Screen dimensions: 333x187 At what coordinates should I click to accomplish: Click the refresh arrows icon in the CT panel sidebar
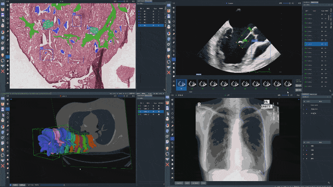coord(2,155)
